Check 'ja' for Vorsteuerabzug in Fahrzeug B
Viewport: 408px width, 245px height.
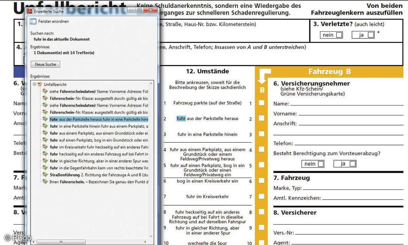click(353, 164)
